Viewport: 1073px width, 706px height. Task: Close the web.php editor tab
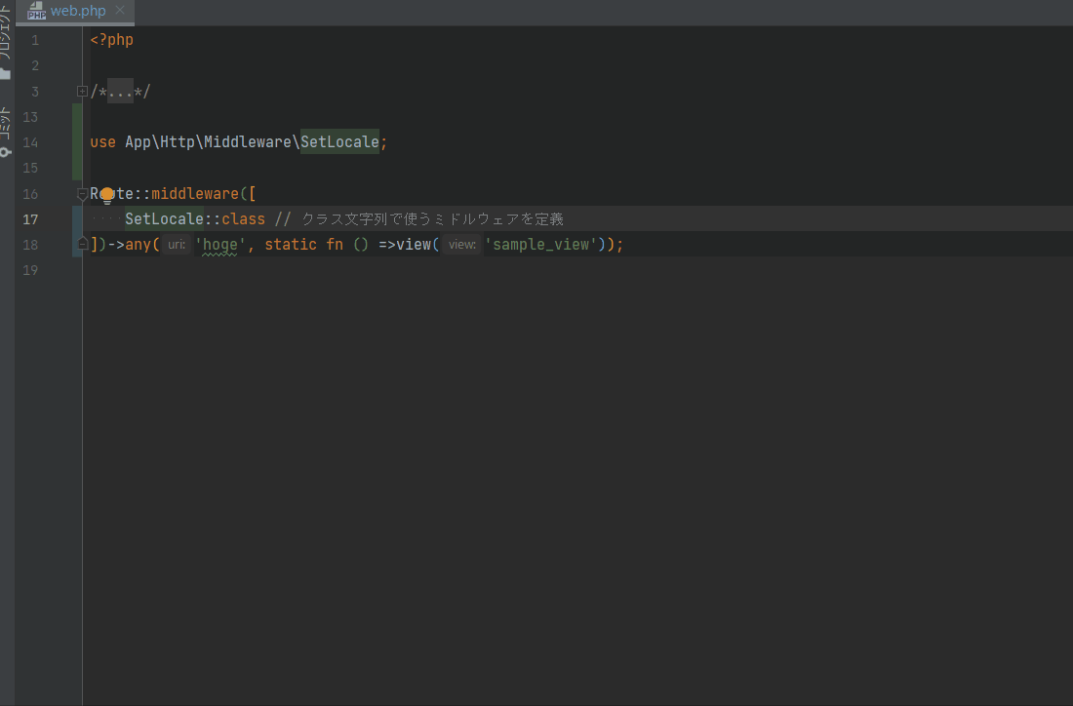(120, 12)
